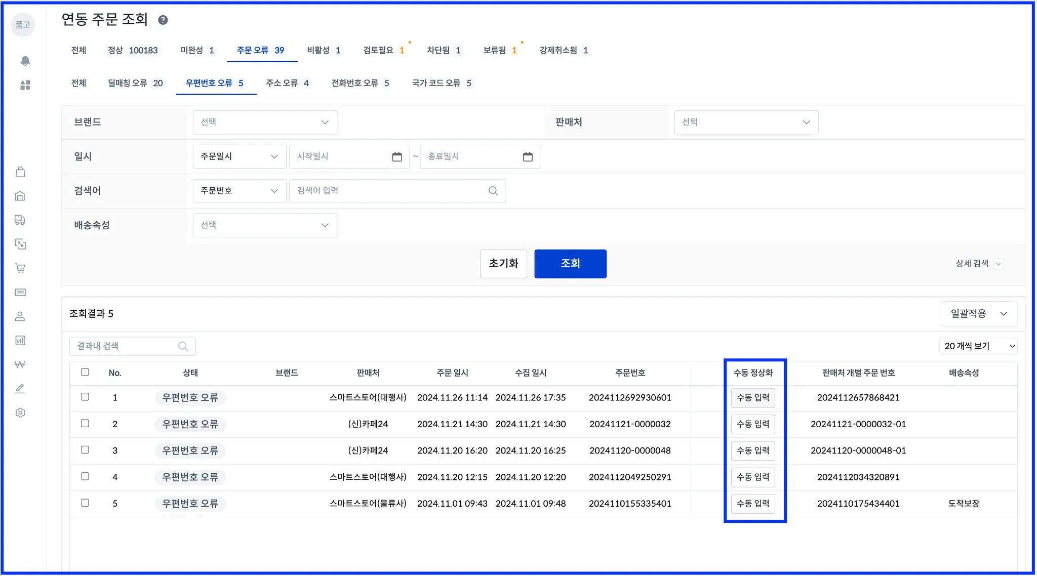The width and height of the screenshot is (1037, 576).
Task: Open the shopping cart sidebar icon
Action: [x=20, y=268]
